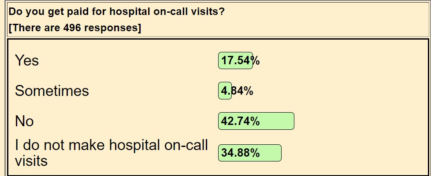Click the small green Sometimes result bar

pos(224,91)
